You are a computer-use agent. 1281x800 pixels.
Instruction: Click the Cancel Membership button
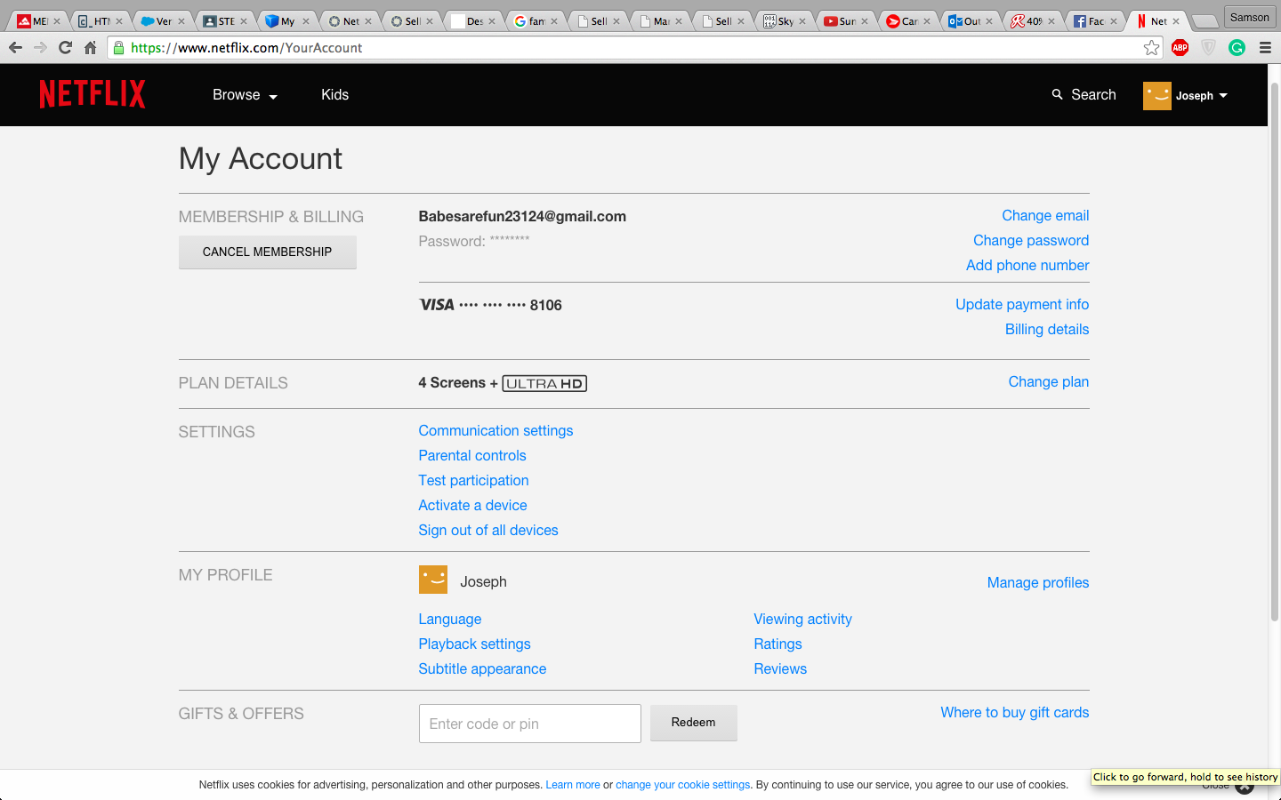pos(267,252)
